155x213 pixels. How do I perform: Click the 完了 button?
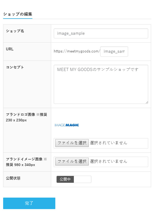(x=29, y=203)
